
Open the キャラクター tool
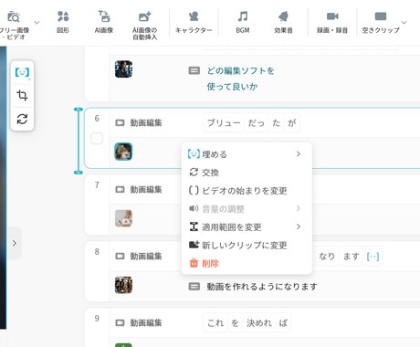194,22
